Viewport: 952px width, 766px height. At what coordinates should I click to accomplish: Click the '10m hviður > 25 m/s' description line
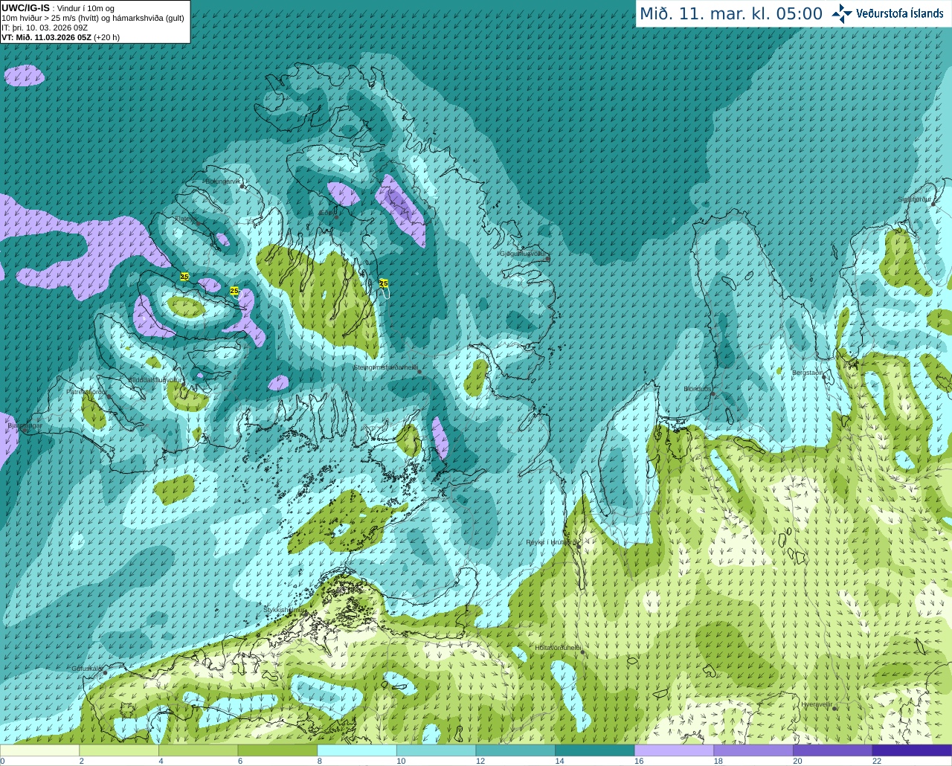[93, 18]
